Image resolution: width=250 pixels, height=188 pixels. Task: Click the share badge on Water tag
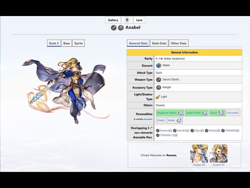[179, 120]
